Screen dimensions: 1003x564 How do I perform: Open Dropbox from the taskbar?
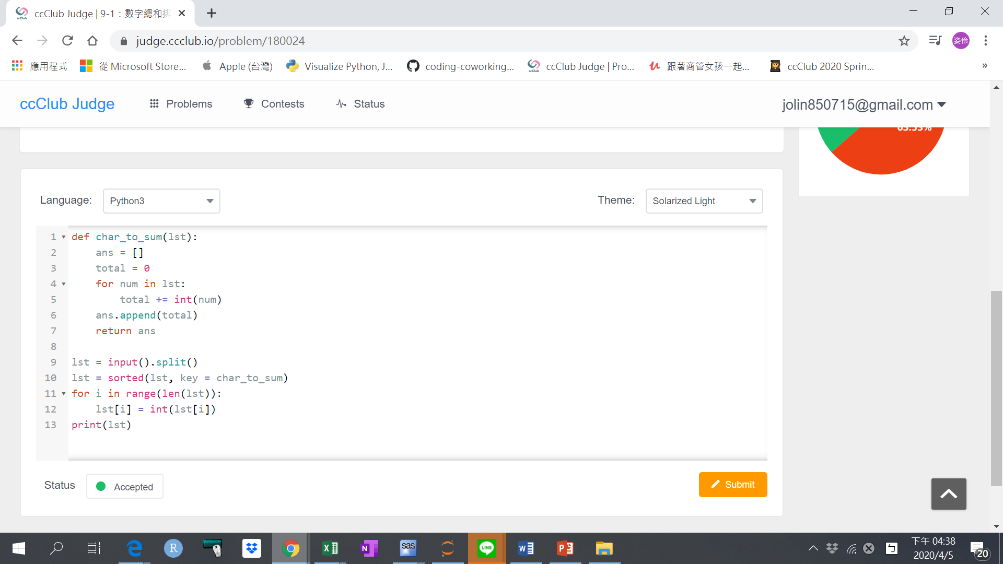coord(251,548)
